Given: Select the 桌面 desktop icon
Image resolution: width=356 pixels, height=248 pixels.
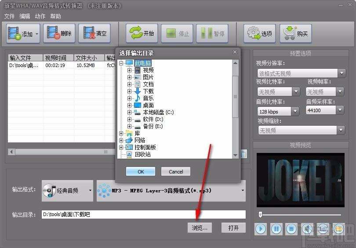Looking at the screenshot, I should (x=138, y=106).
